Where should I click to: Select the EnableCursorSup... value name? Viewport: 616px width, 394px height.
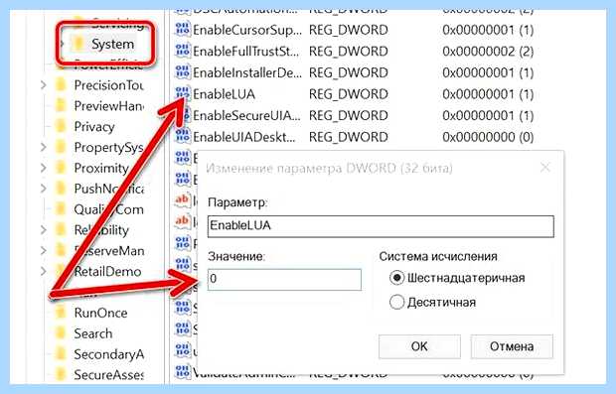tap(247, 30)
